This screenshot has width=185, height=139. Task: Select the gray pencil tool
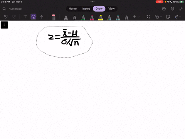pyautogui.click(x=126, y=18)
